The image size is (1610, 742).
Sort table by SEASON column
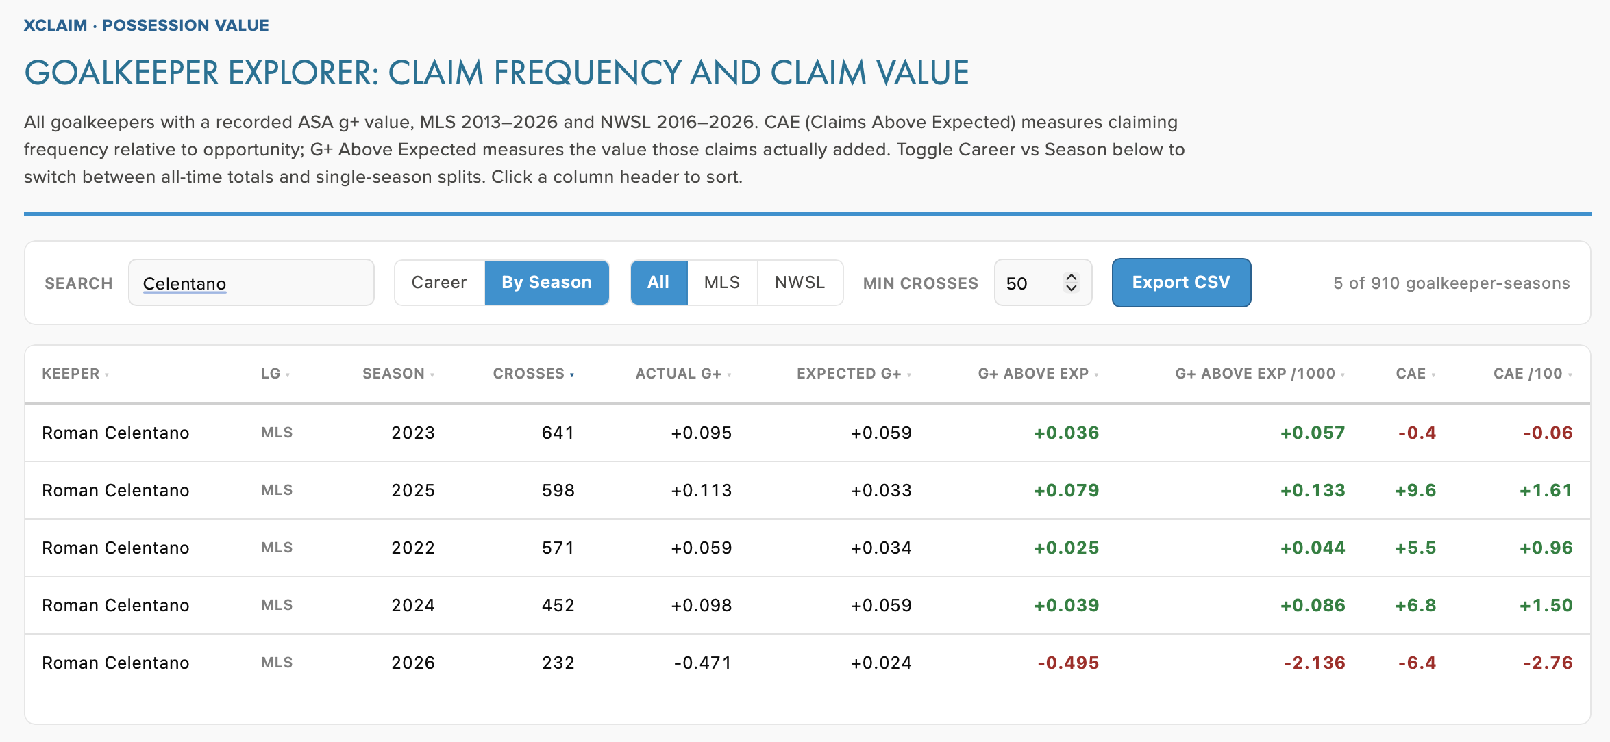(x=398, y=374)
